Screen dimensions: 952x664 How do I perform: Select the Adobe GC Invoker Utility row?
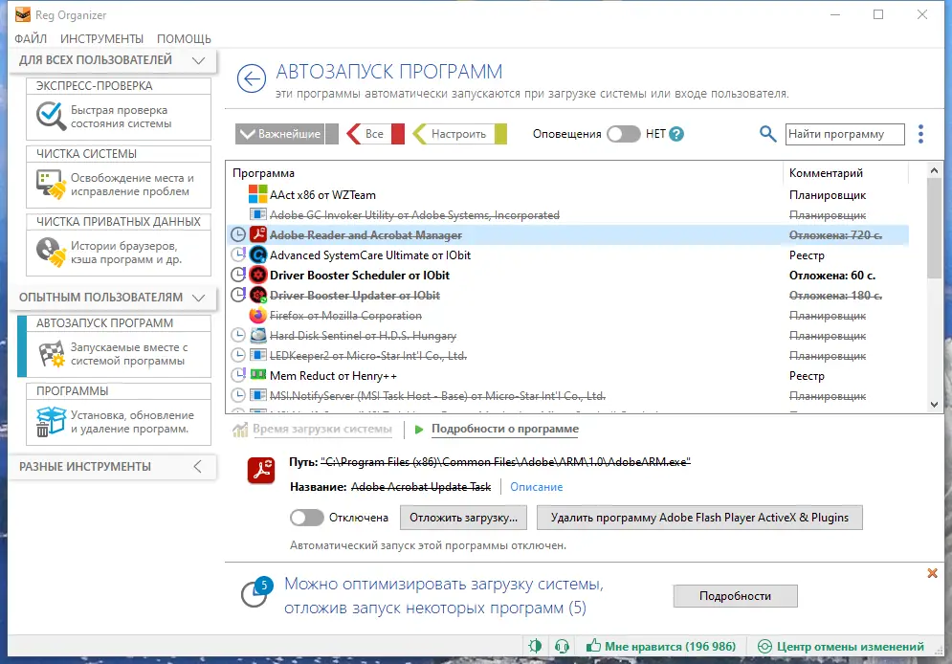(x=567, y=215)
